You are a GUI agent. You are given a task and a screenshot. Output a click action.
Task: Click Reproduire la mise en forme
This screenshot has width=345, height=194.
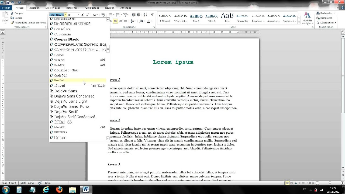coord(28,23)
